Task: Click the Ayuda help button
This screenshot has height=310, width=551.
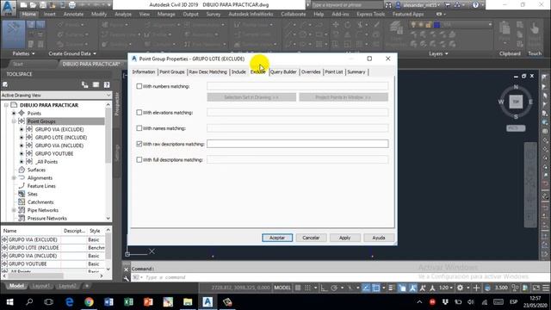Action: [379, 238]
